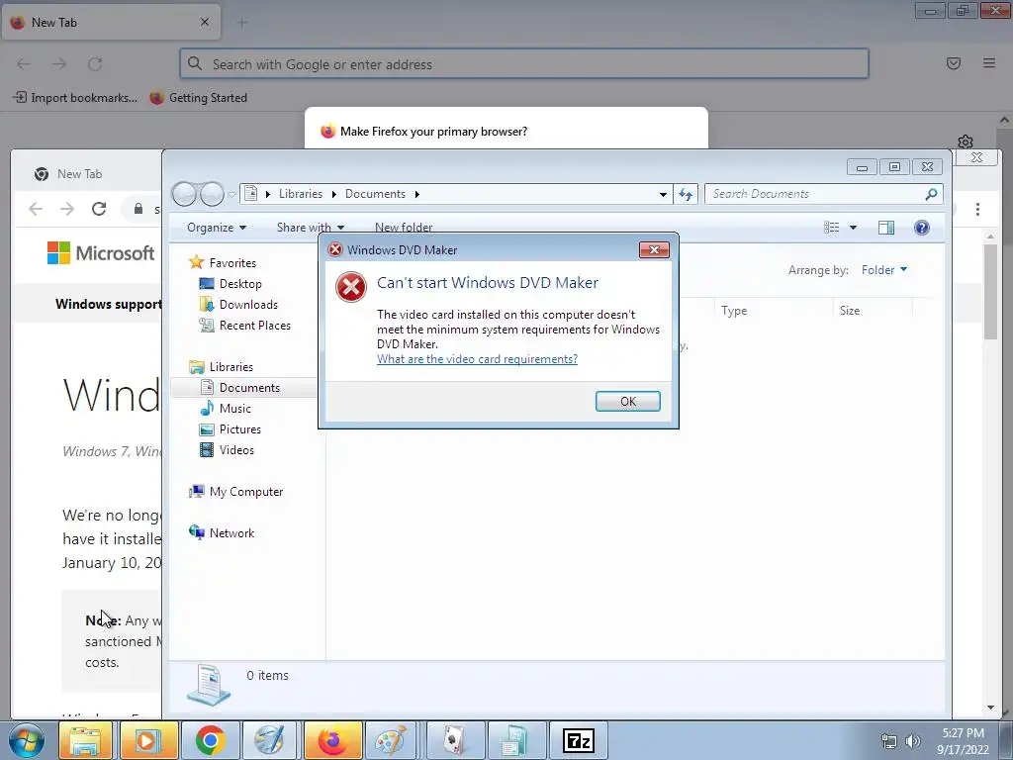
Task: Click Import bookmarks in Firefox toolbar
Action: tap(75, 98)
